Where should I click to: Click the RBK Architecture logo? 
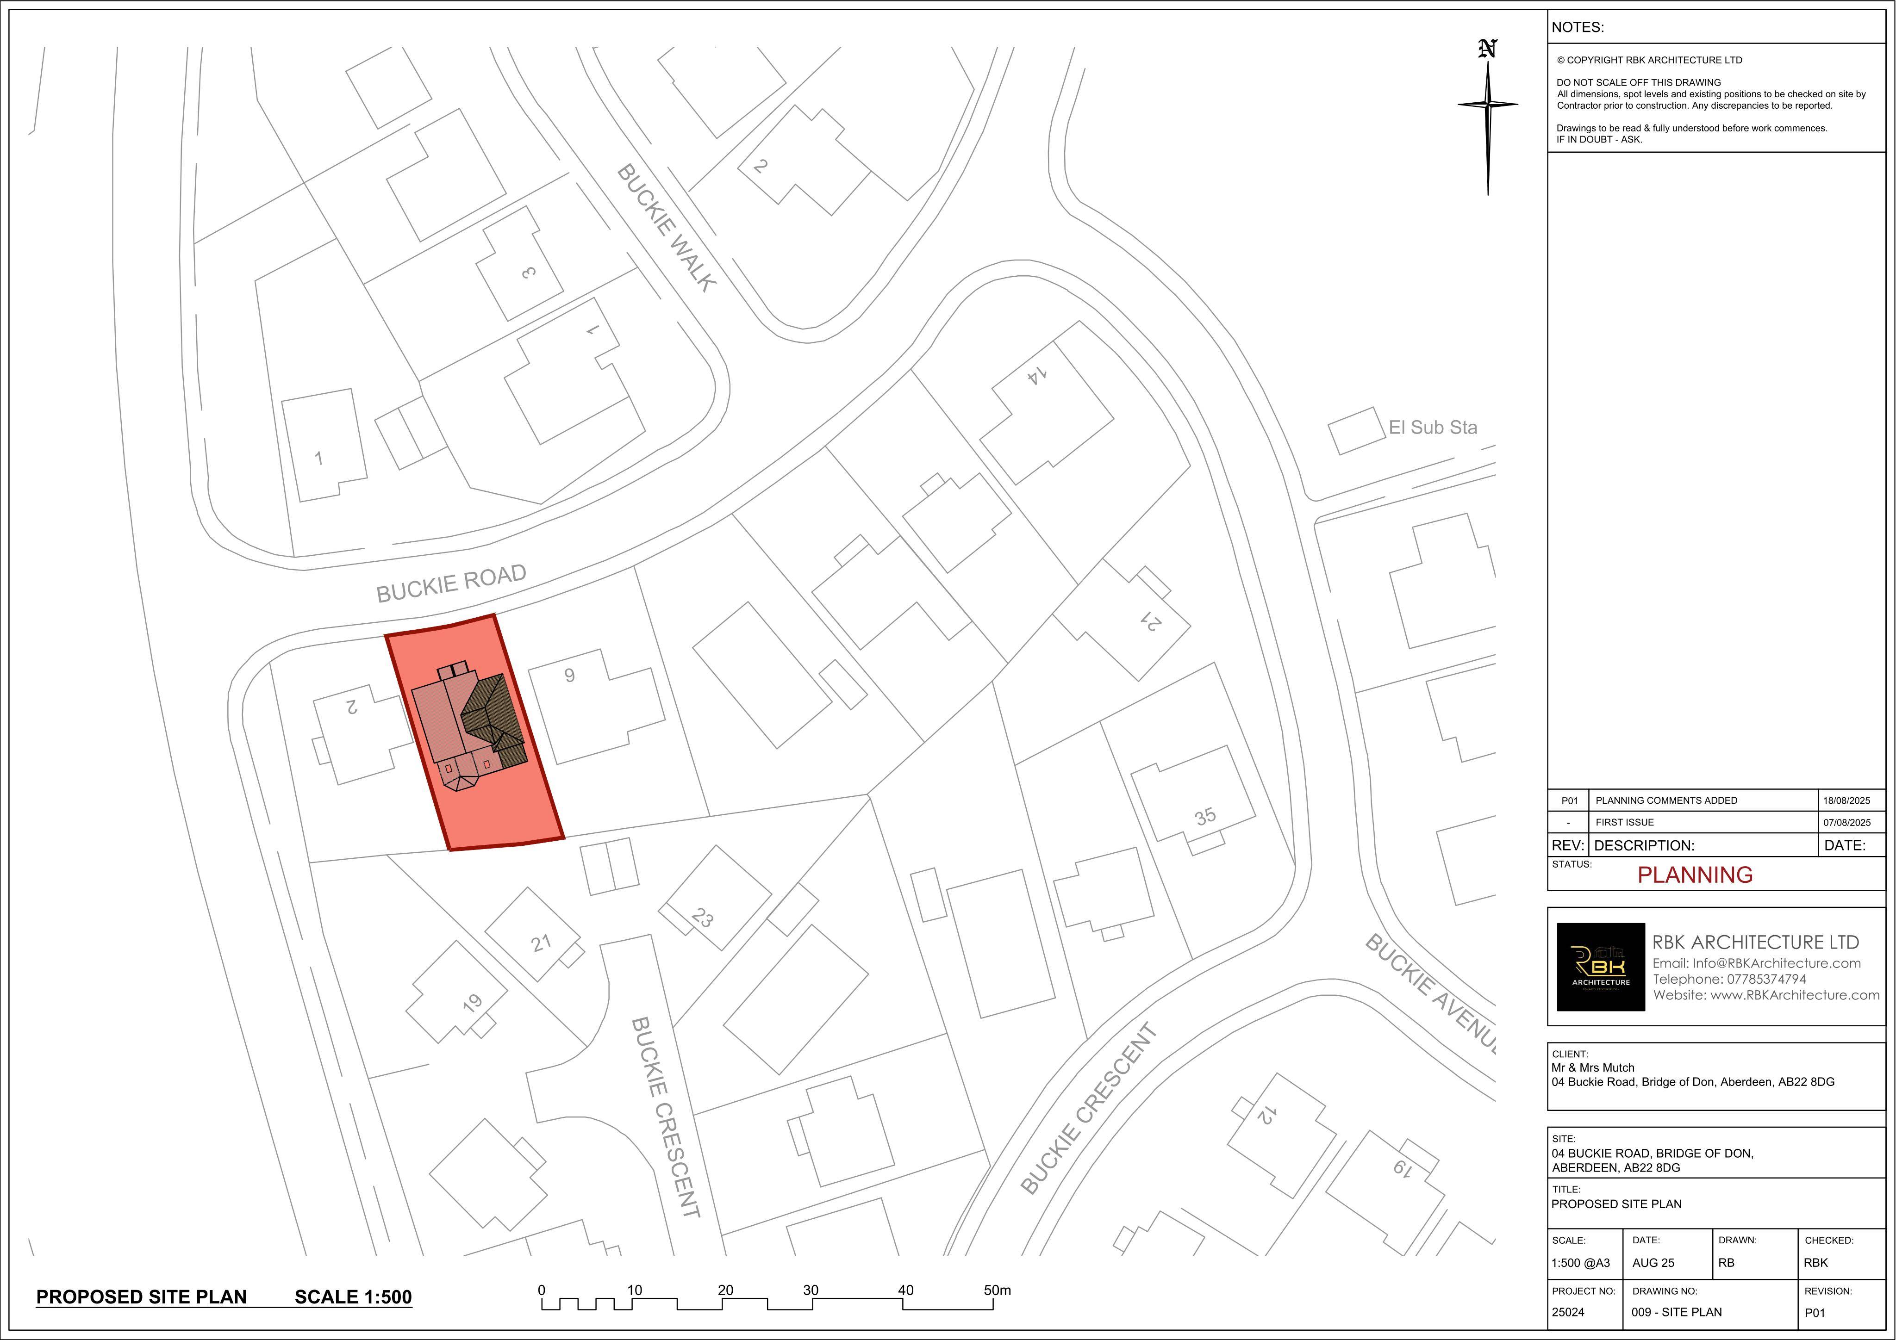[1600, 967]
